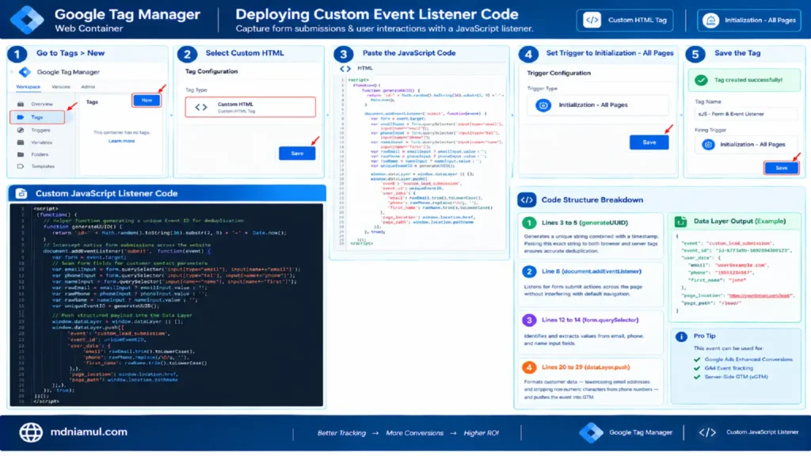Click the Firing Trigger initialization icon

[x=708, y=145]
